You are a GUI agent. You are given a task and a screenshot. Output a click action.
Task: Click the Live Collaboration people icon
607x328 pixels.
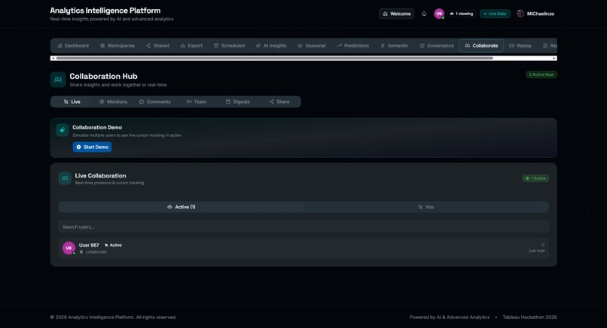pos(65,178)
